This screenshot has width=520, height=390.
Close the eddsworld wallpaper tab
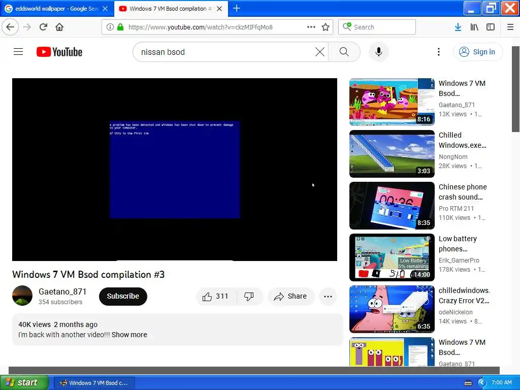click(105, 9)
